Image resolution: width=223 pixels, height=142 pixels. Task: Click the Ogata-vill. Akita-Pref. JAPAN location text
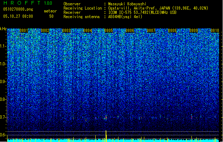click(x=158, y=8)
